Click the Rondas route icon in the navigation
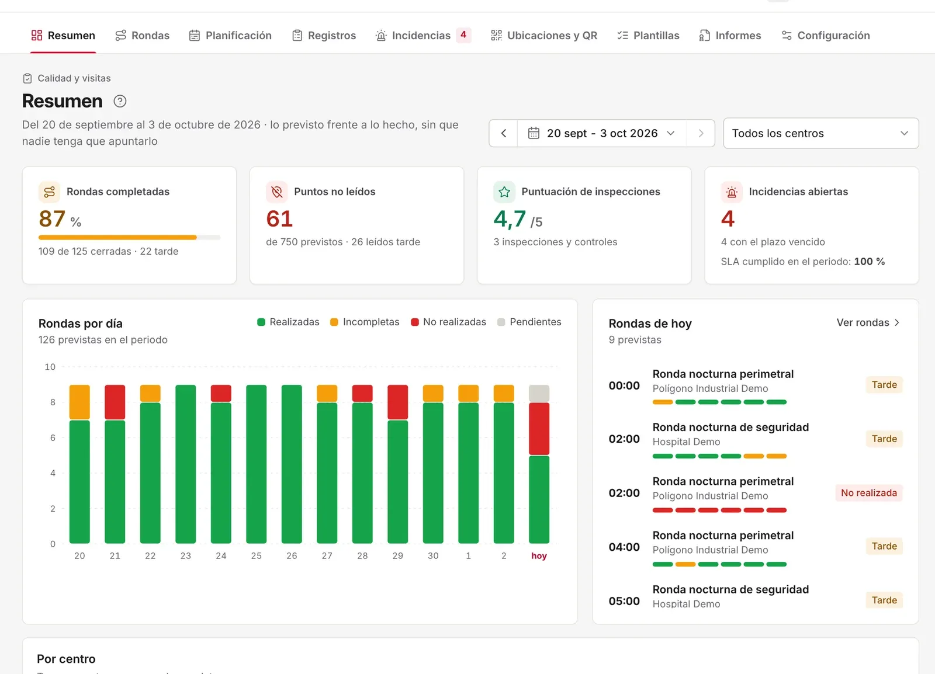935x674 pixels. tap(120, 36)
